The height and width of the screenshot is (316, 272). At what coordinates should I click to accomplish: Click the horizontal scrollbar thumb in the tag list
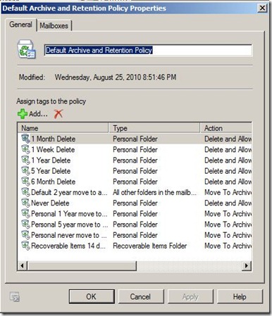[x=82, y=266]
